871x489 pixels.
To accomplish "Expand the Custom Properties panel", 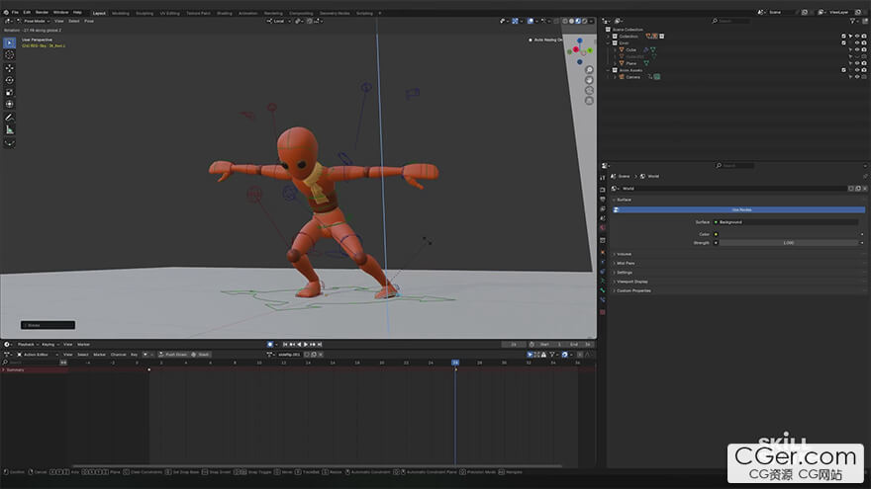I will point(632,290).
